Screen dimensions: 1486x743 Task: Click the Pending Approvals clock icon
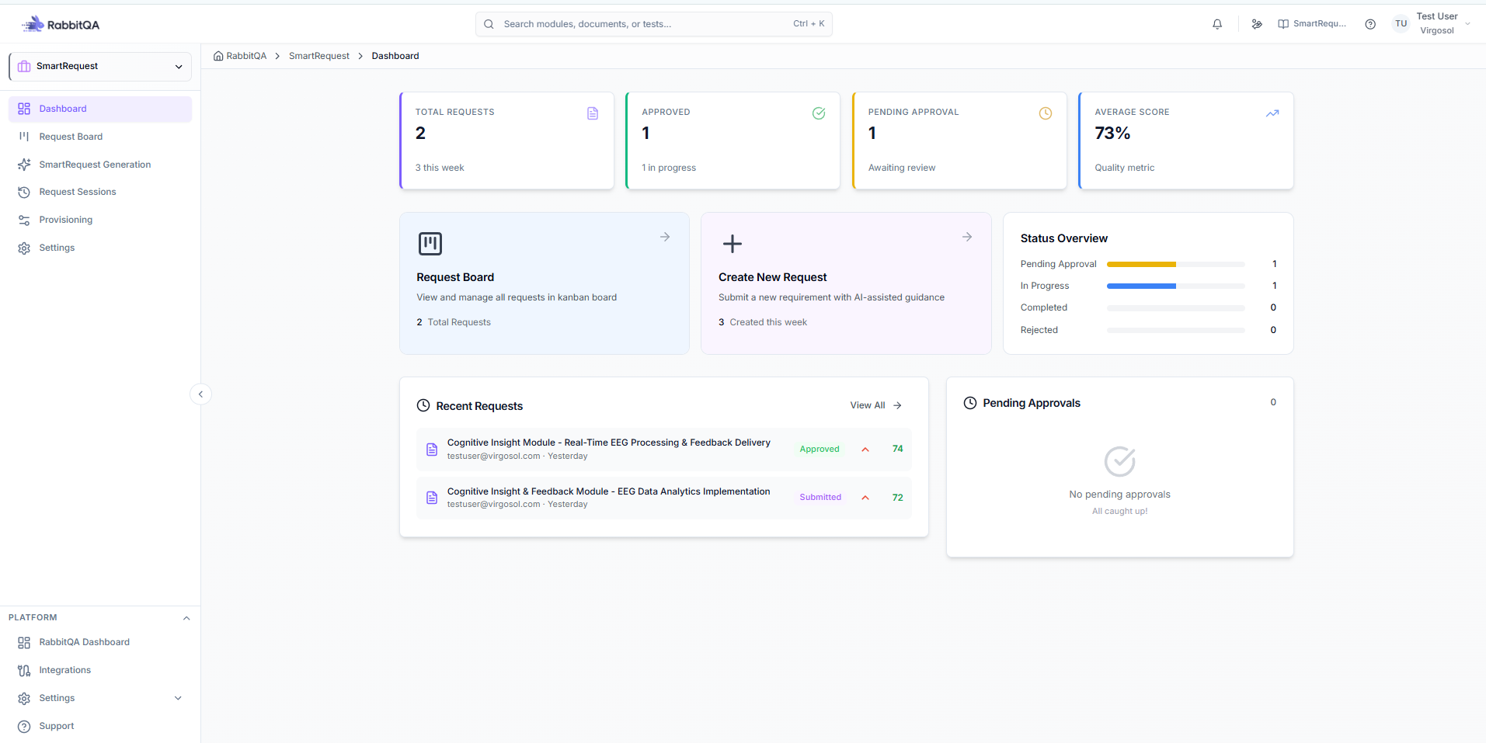coord(970,403)
